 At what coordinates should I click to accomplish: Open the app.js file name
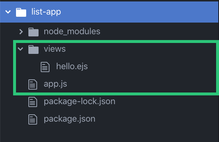55,84
